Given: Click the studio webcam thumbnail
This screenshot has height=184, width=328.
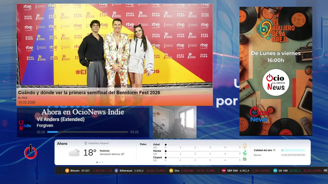Looking at the screenshot, I should [x=175, y=122].
